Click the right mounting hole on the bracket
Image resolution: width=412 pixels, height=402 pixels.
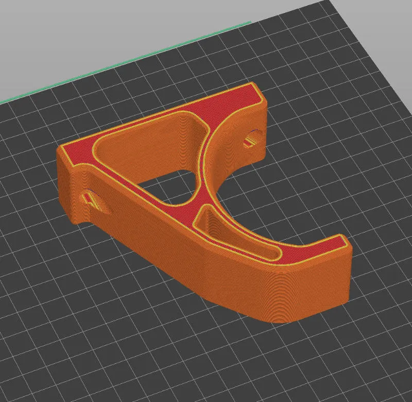coord(252,138)
